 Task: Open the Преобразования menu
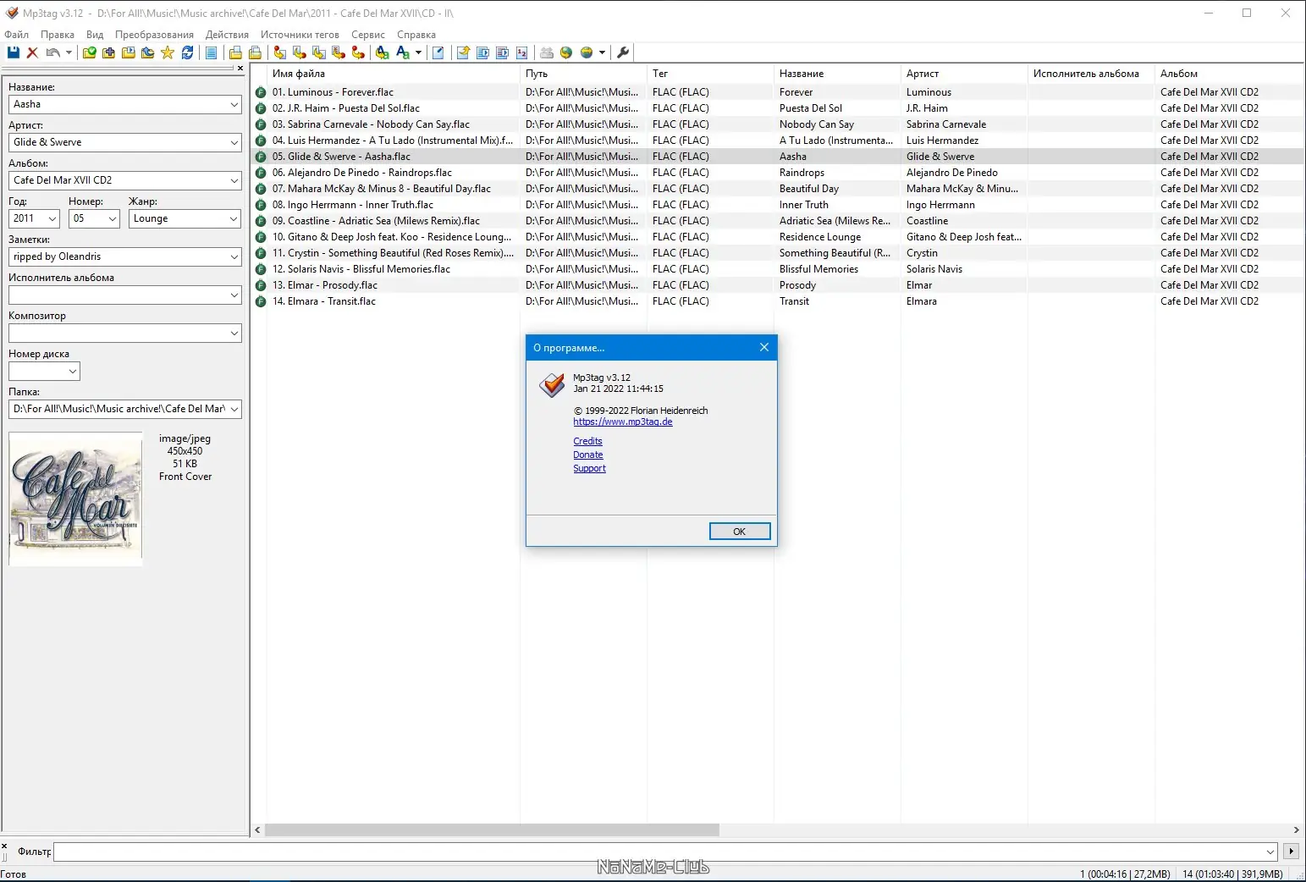tap(153, 35)
